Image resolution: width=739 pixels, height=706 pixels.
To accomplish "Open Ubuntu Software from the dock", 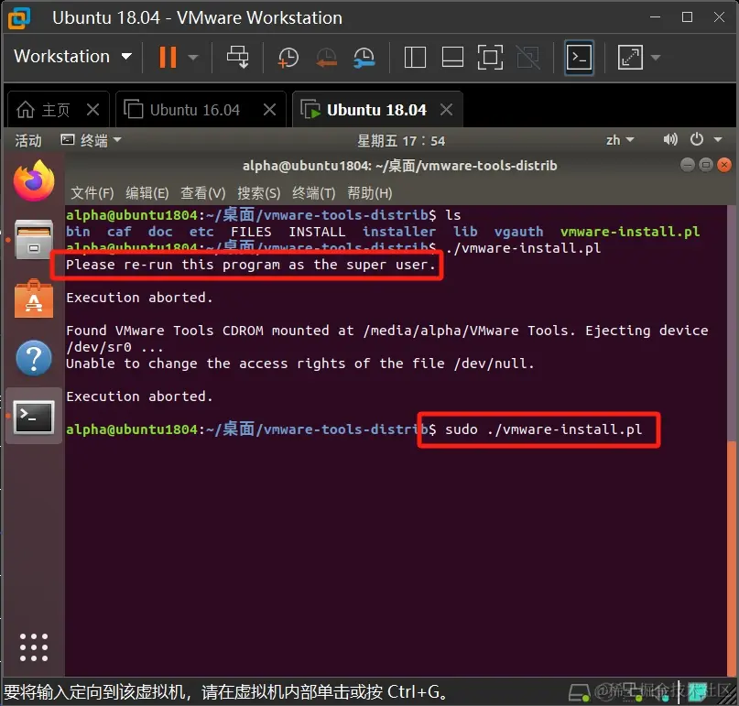I will coord(34,299).
